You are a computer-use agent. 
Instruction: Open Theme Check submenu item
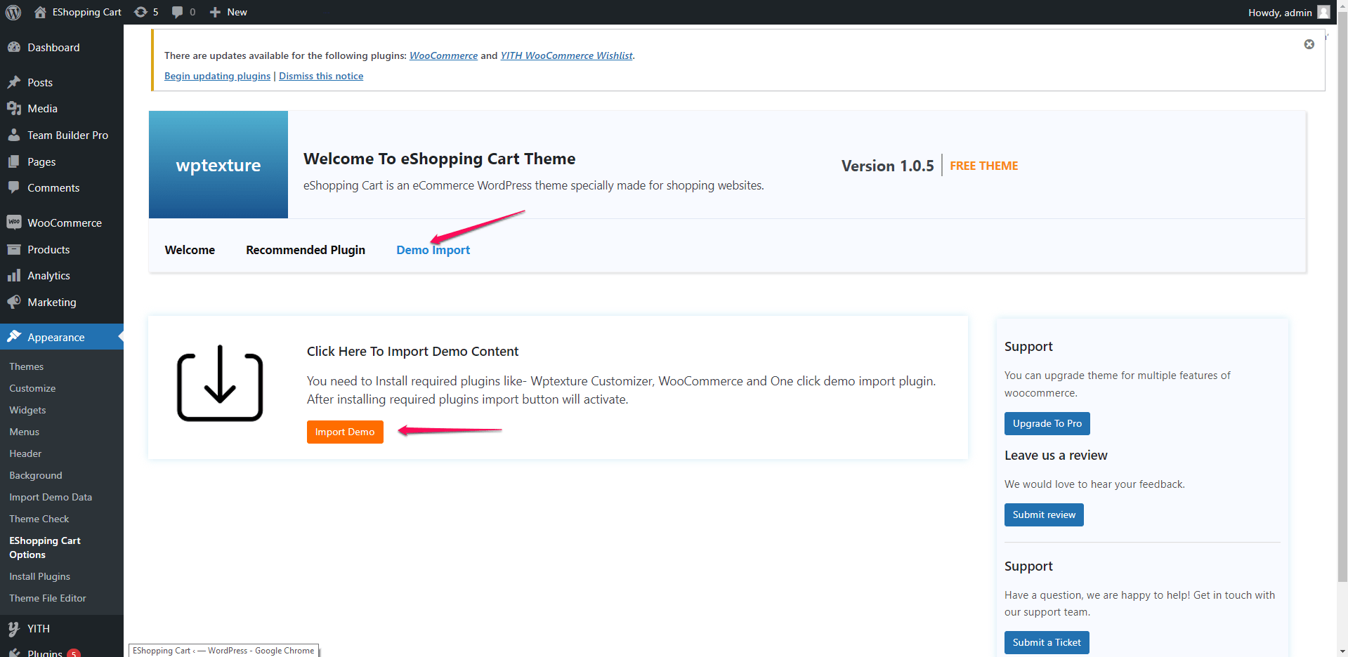pos(39,519)
